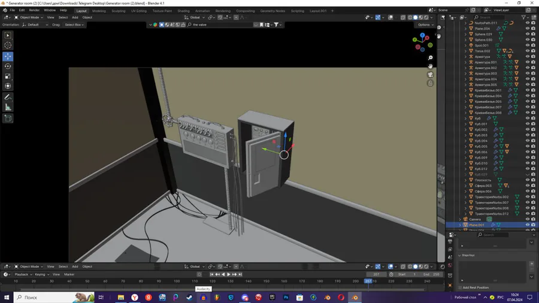Open the Orientation Default dropdown
Viewport: 539px width, 303px height.
tap(35, 25)
